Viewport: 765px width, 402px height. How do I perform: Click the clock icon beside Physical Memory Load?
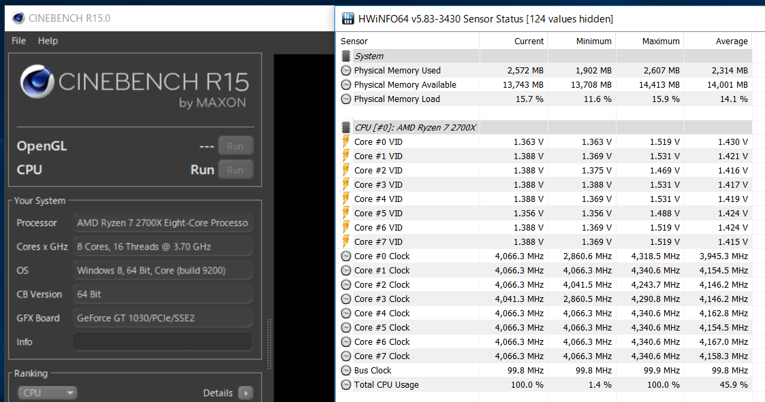point(346,99)
